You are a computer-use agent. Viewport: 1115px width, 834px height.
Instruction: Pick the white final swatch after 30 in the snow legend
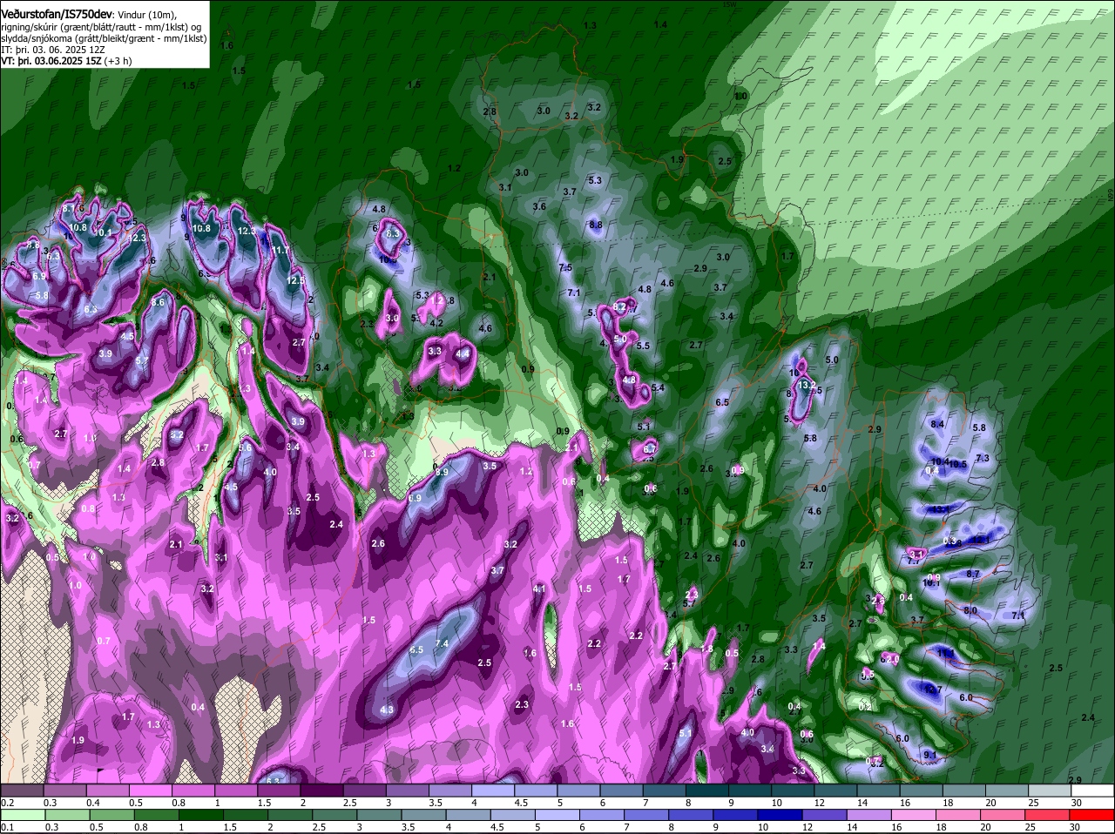(1095, 790)
